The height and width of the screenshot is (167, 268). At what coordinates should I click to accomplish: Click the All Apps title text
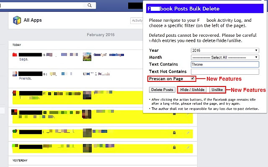(x=33, y=20)
